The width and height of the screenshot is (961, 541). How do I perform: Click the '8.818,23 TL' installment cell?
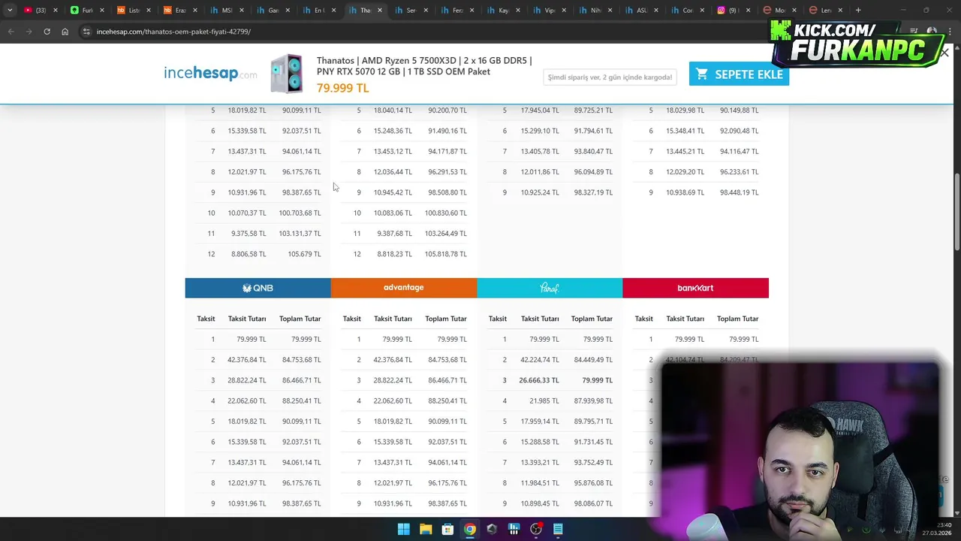pos(394,254)
